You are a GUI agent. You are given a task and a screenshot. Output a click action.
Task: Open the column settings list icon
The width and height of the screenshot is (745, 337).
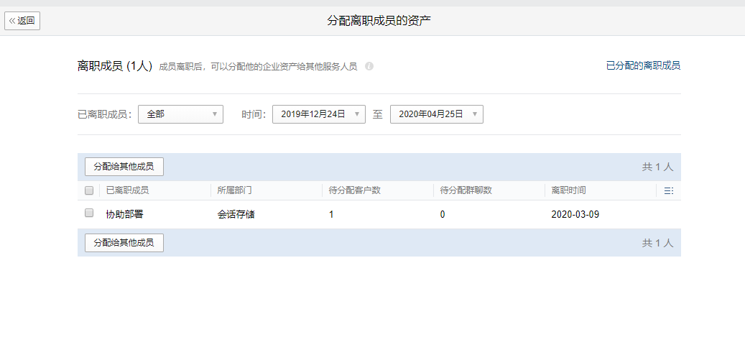coord(669,190)
